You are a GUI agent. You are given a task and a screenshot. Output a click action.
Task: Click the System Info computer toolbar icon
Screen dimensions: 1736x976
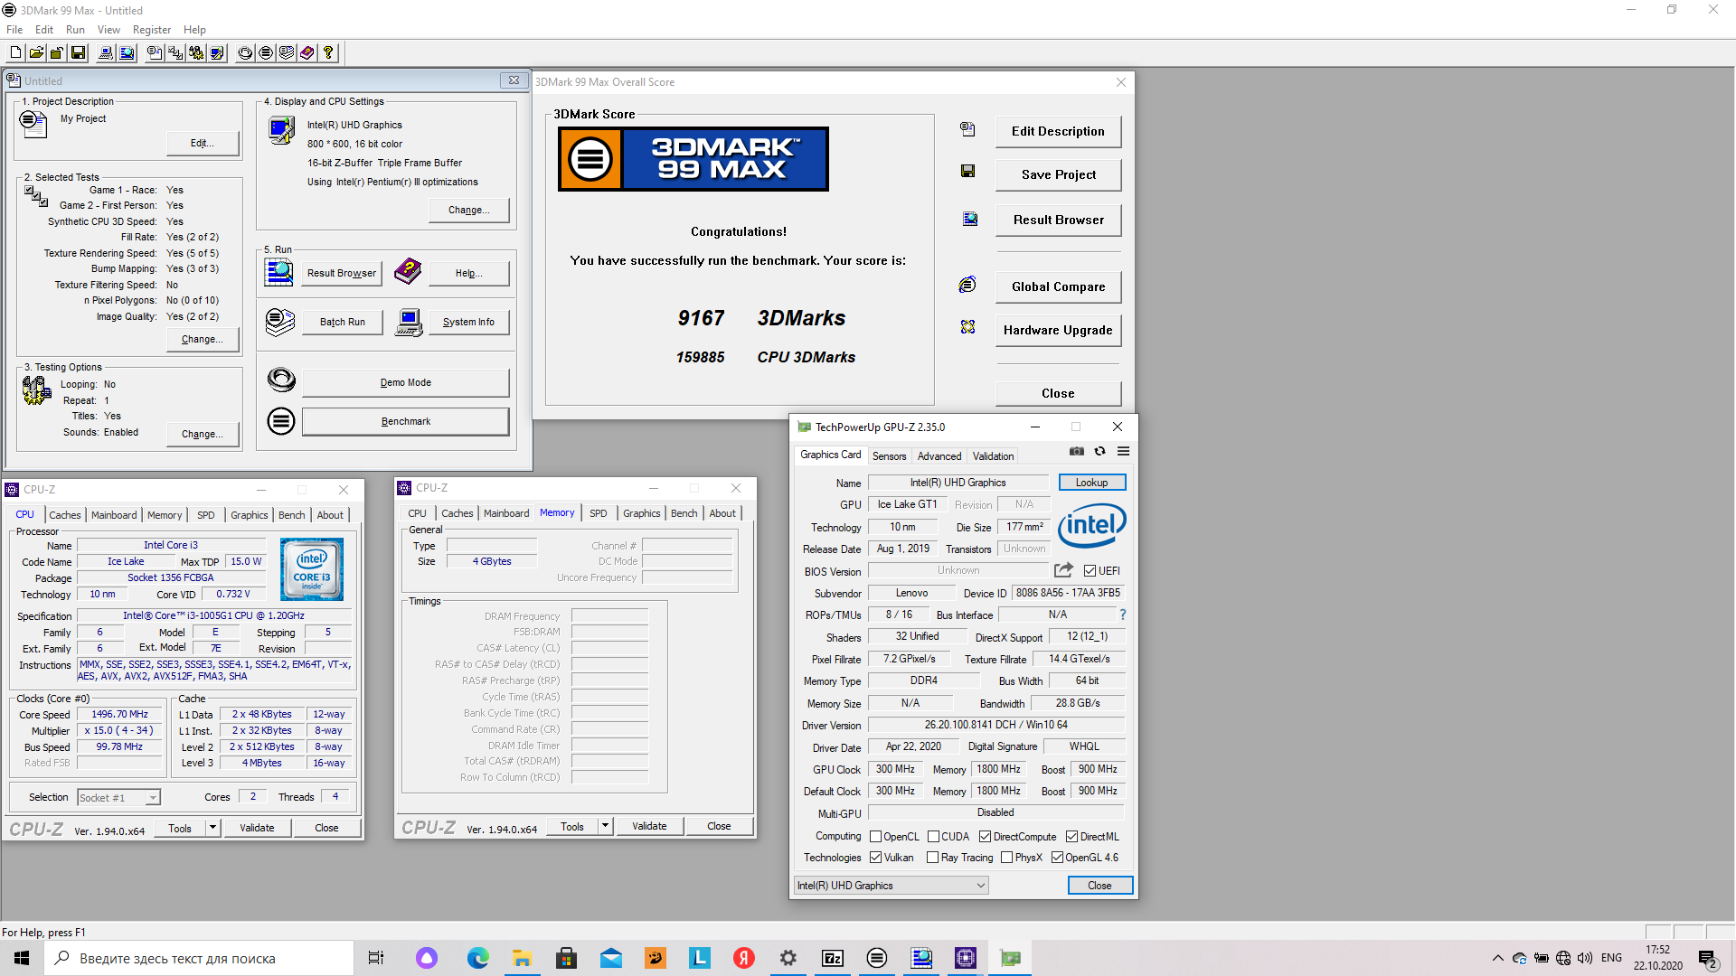tap(106, 53)
